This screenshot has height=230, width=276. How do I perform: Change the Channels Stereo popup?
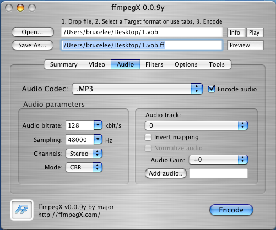[x=84, y=154]
